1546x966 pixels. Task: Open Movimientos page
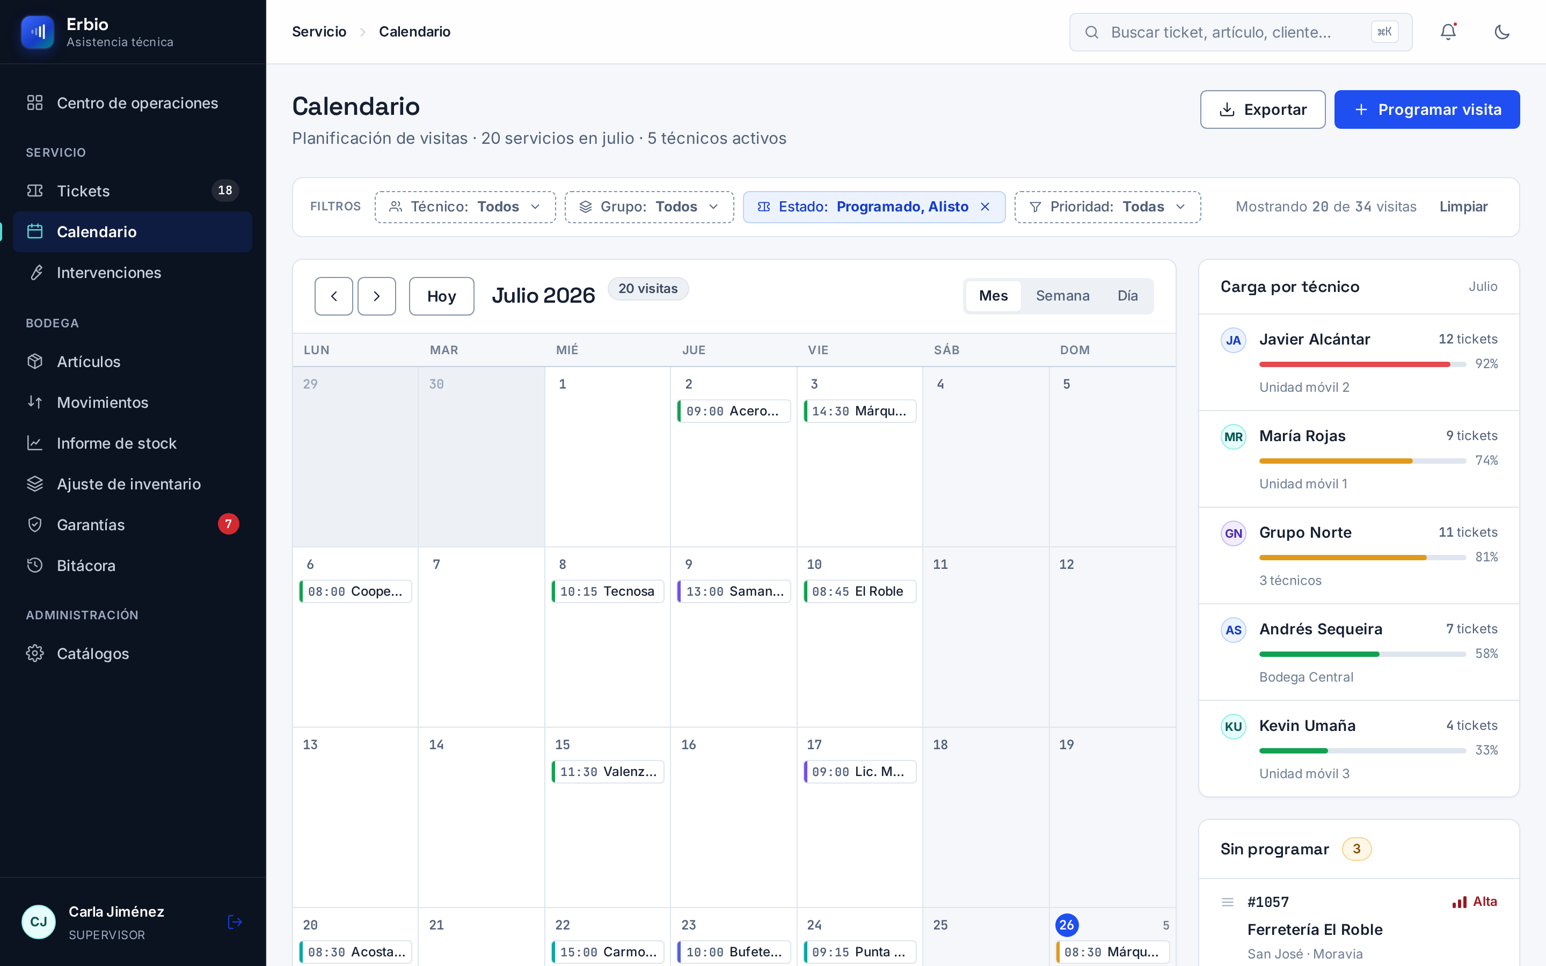[x=132, y=402]
